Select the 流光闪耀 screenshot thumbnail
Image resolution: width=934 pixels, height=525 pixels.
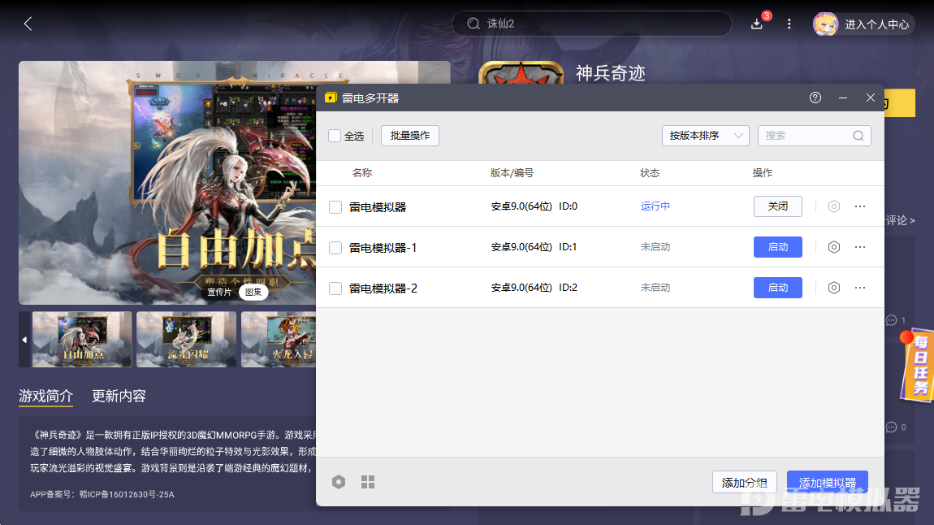tap(187, 339)
